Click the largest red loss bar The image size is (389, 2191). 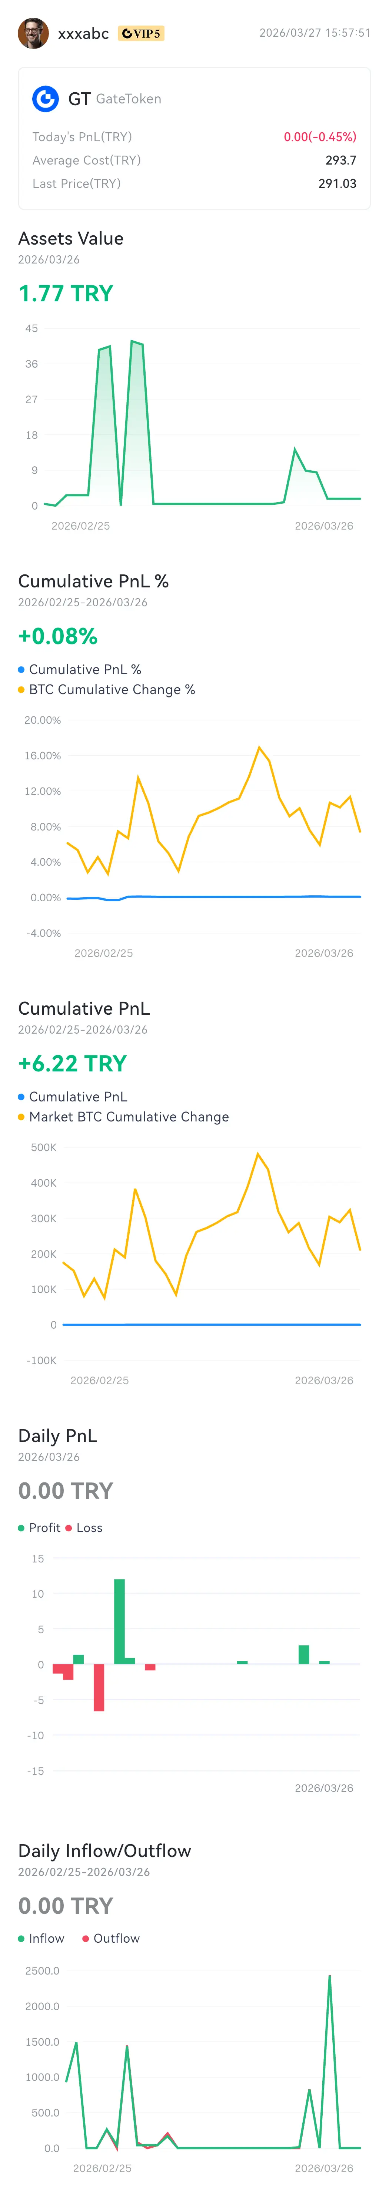(x=99, y=1687)
